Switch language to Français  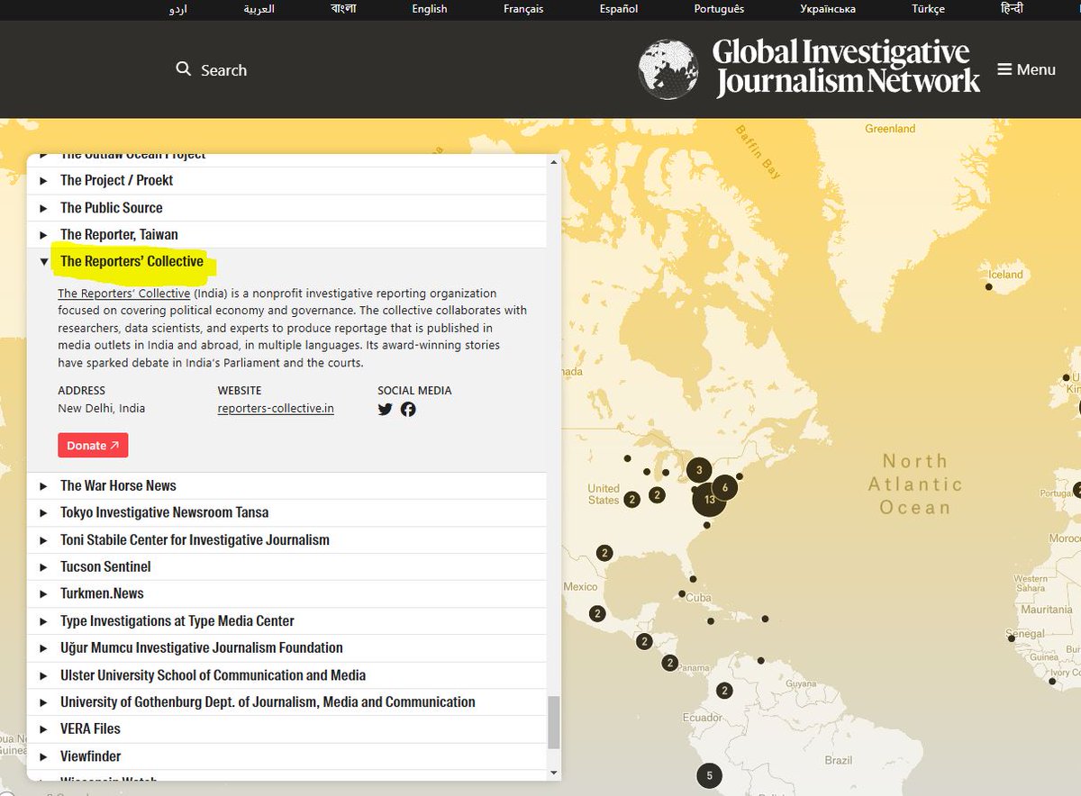(523, 9)
